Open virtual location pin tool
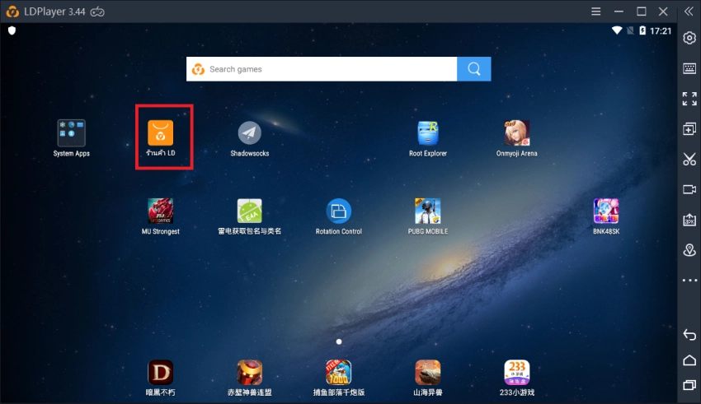The width and height of the screenshot is (701, 404). (689, 250)
